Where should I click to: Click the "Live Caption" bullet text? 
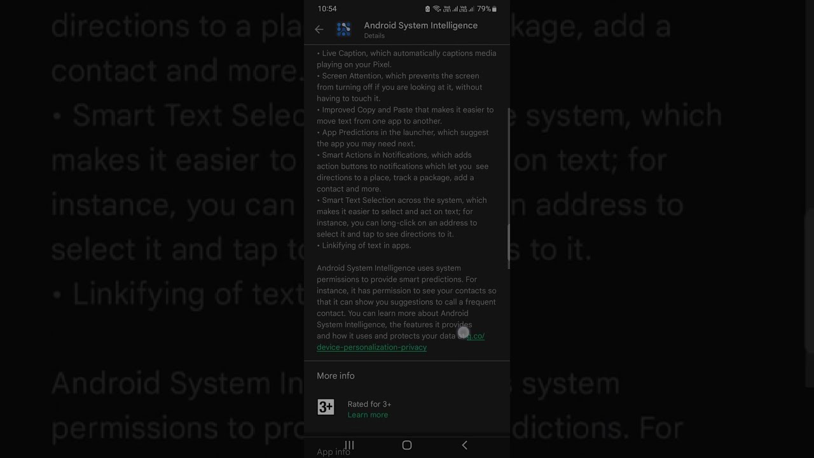coord(407,59)
